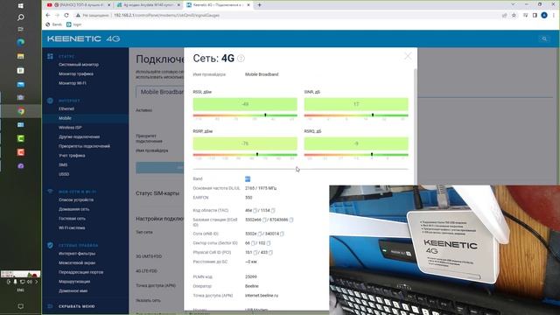Copy the decimal ECell ID 87043686

291,220
